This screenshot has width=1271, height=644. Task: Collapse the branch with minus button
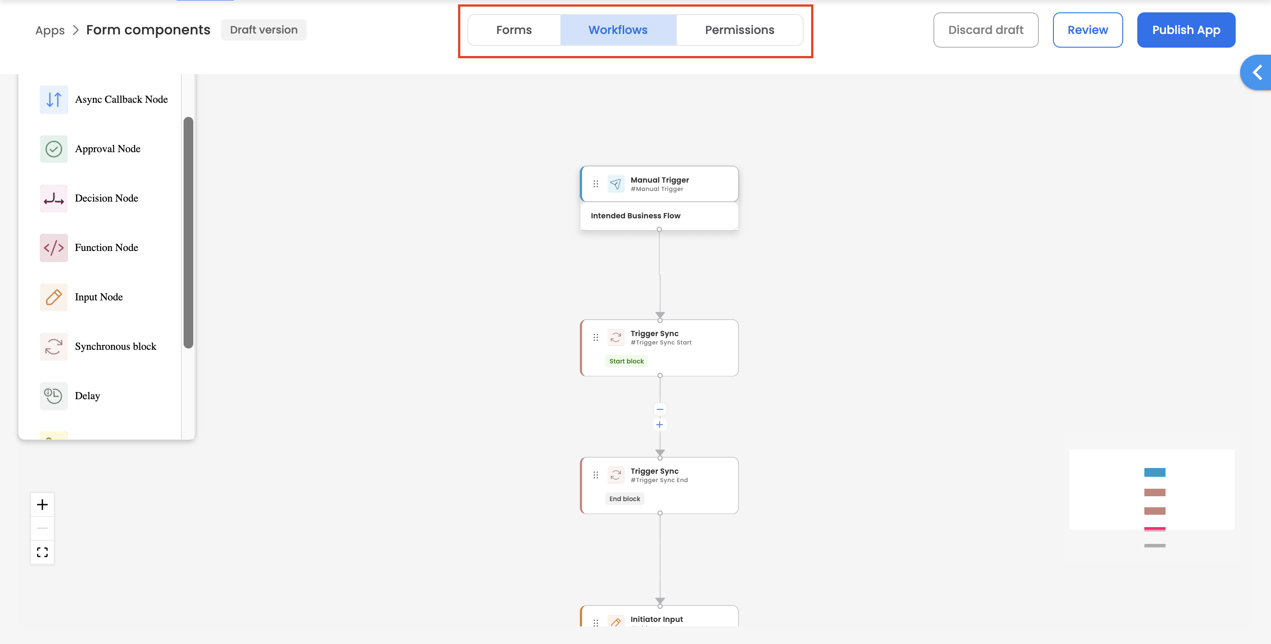coord(660,409)
